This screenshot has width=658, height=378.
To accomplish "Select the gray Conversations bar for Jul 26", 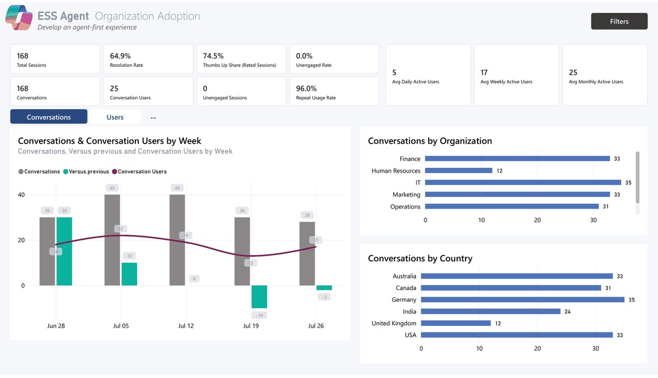I will (307, 253).
